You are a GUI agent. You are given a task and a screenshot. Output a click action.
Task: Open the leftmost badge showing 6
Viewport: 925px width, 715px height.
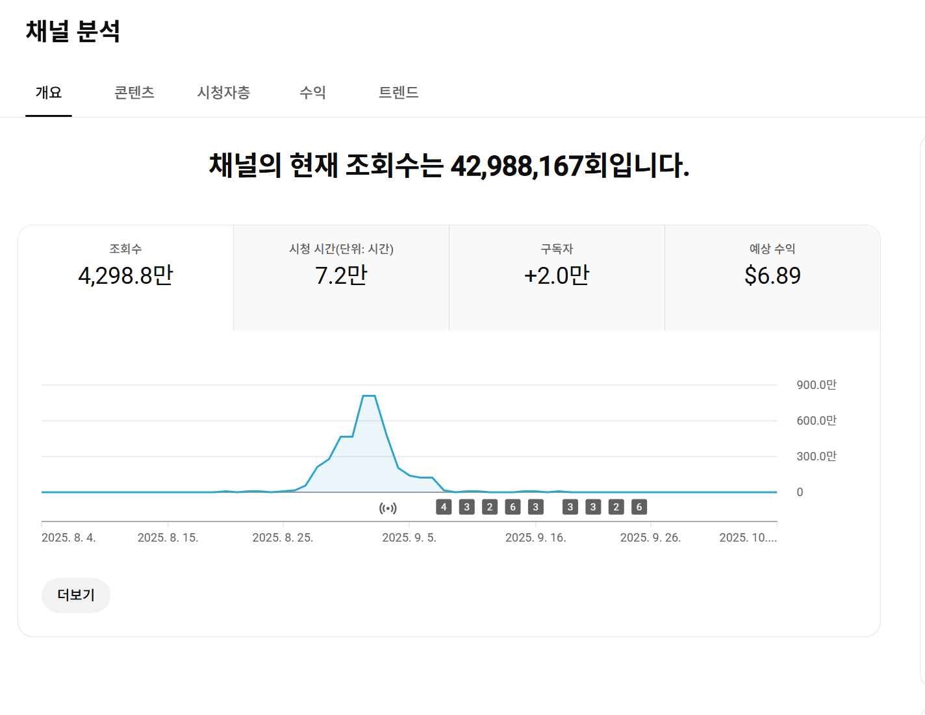pos(513,507)
